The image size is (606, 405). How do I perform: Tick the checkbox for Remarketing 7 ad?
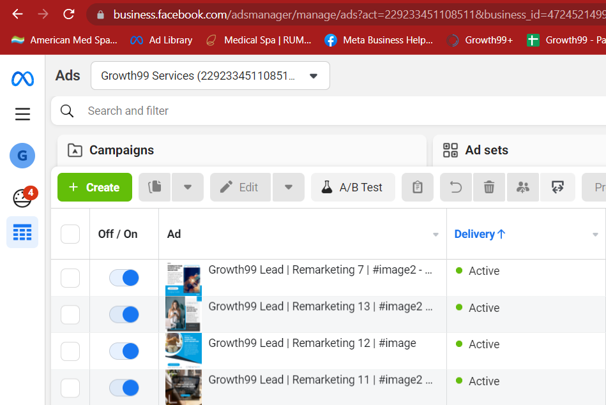[70, 278]
